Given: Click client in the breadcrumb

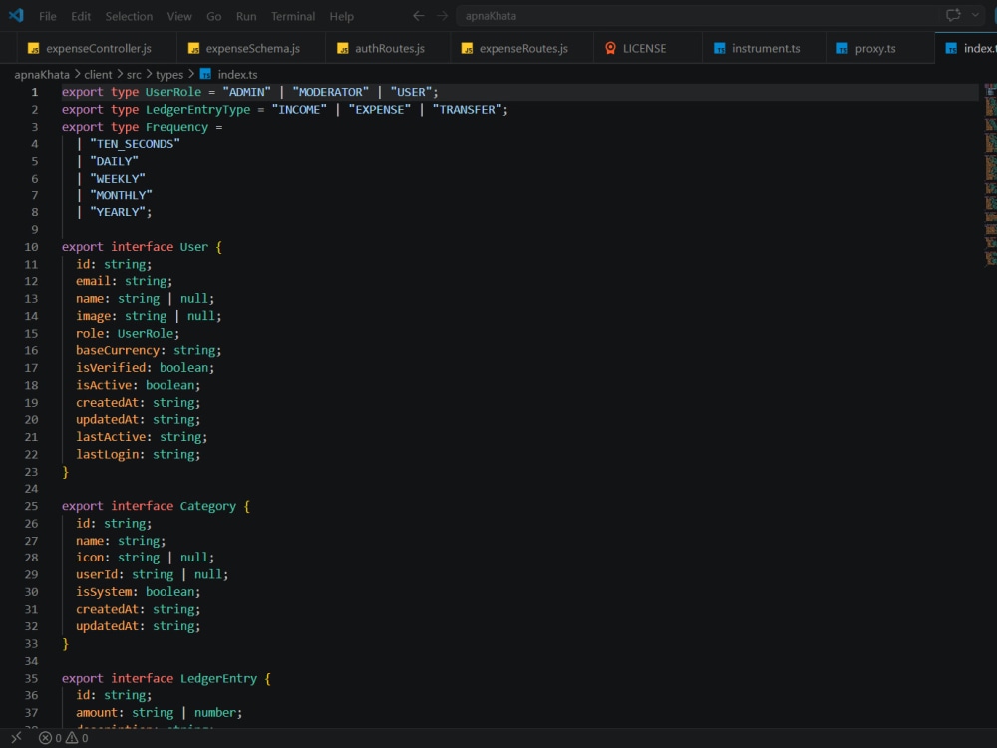Looking at the screenshot, I should [98, 75].
